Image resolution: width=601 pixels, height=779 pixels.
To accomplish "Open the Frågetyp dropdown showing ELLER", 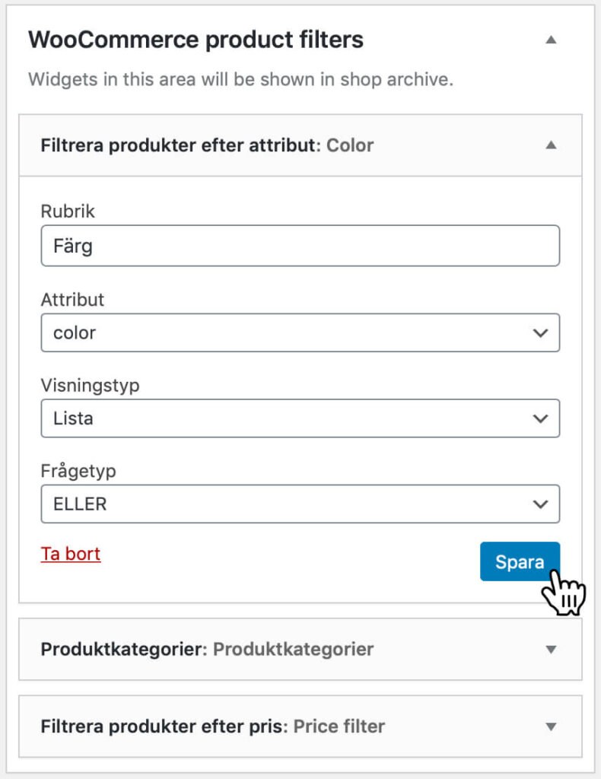I will coord(300,504).
